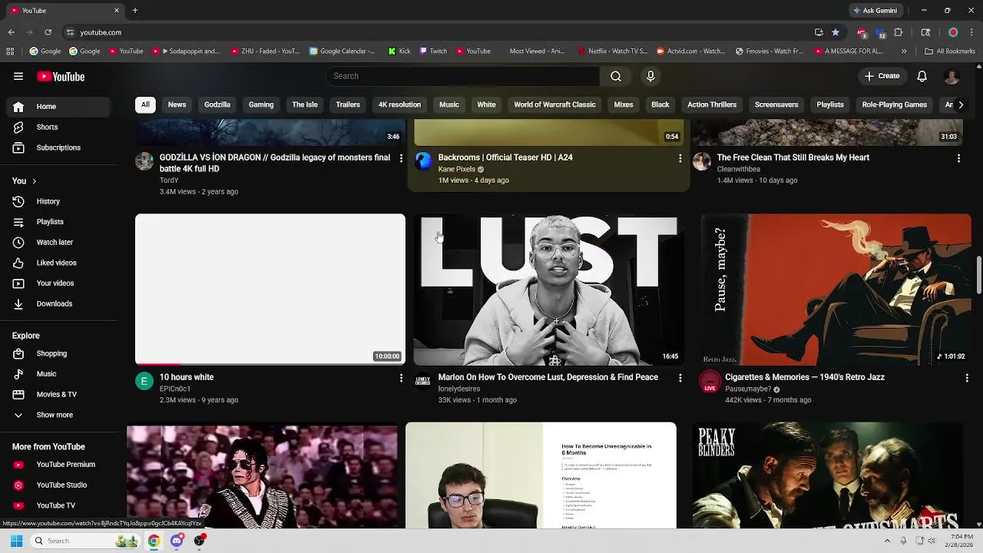Open YouTube Premium link
The height and width of the screenshot is (553, 983).
58,465
